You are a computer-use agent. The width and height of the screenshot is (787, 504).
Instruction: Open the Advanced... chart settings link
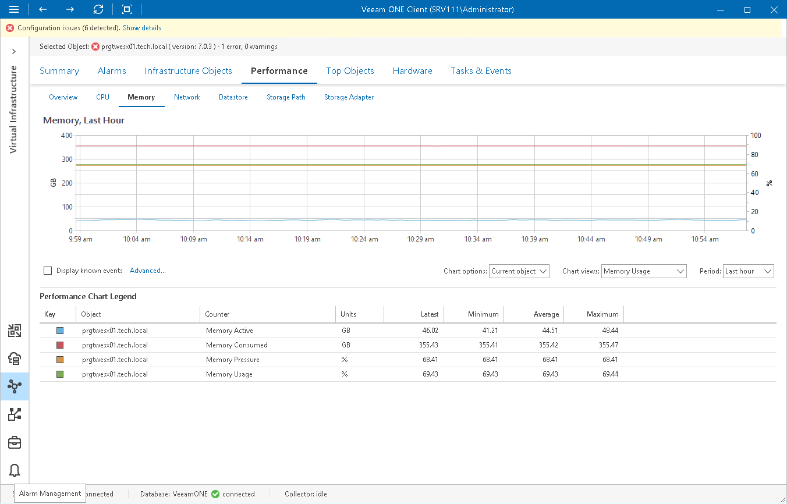click(x=148, y=271)
